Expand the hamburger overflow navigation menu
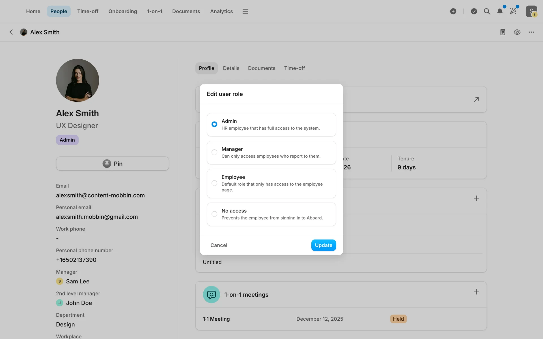 (245, 11)
